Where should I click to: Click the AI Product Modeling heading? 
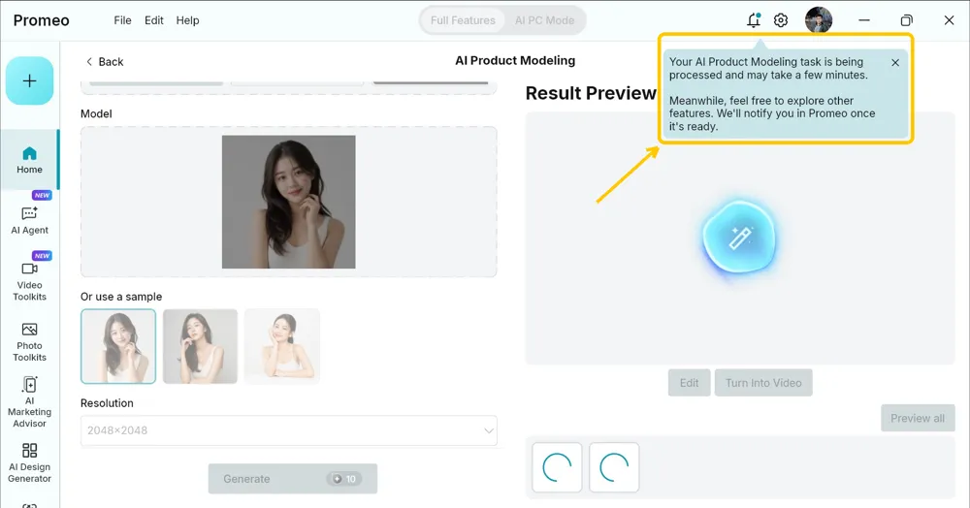coord(515,60)
